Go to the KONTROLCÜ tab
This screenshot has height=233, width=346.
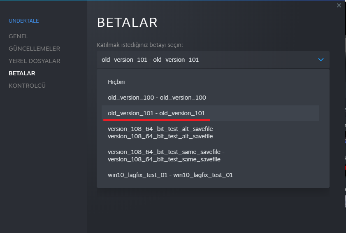(x=27, y=86)
